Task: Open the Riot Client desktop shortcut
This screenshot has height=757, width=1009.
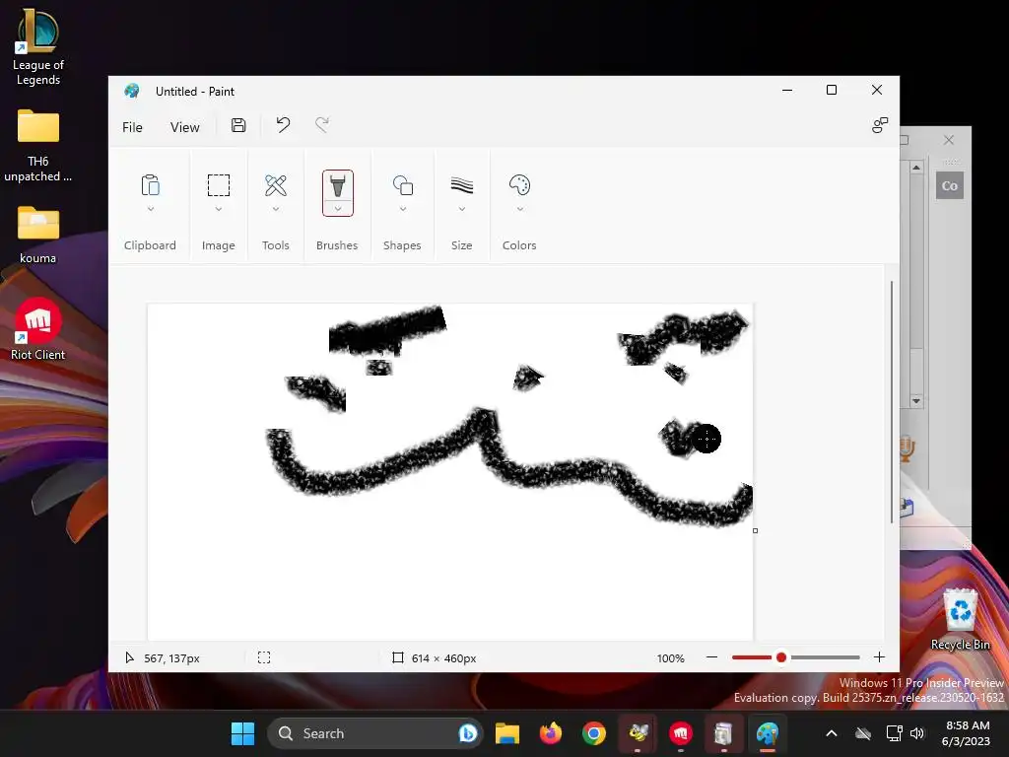Action: tap(38, 329)
